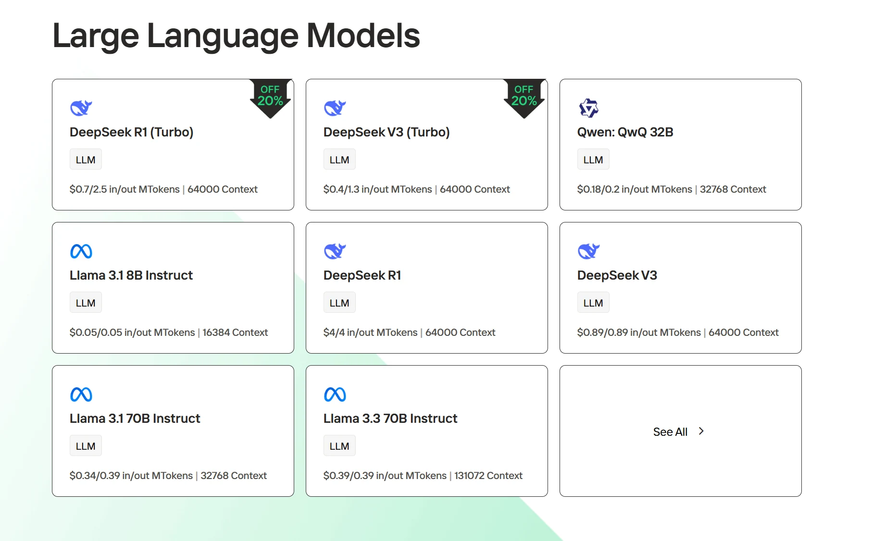
Task: Open the DeepSeek R1 (Turbo) model title
Action: 132,132
